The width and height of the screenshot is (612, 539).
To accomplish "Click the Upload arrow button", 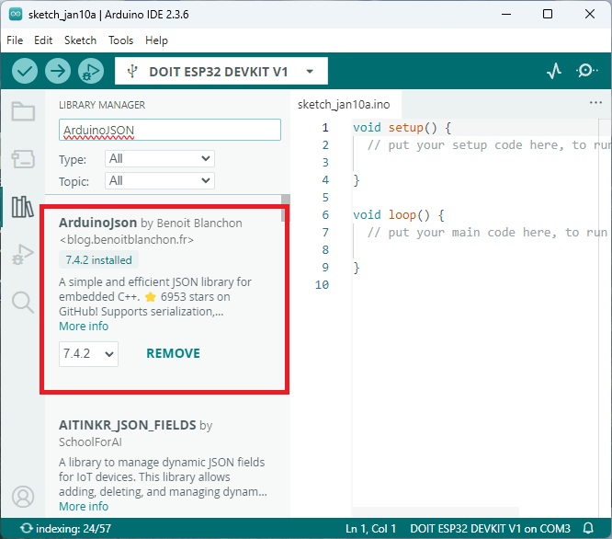I will point(58,71).
